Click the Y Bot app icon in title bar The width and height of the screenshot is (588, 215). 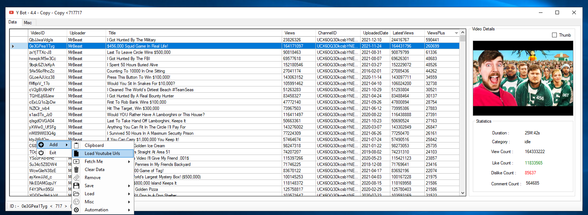click(x=11, y=12)
